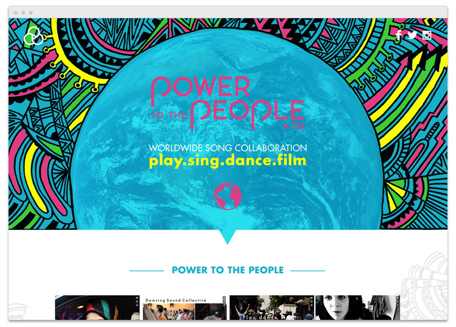Open the black-and-white face video thumbnail
Image resolution: width=456 pixels, height=327 pixels.
coord(358,307)
